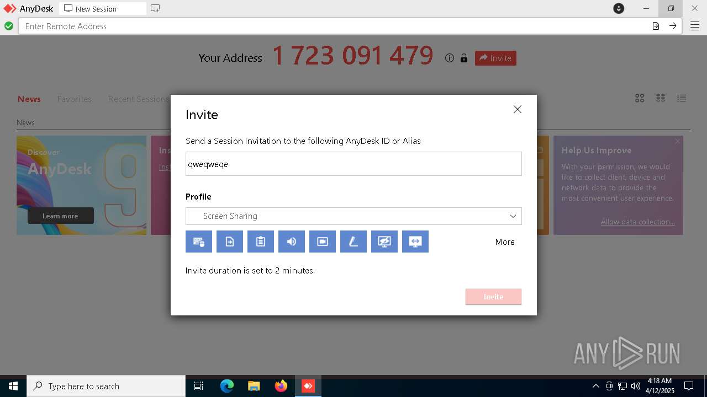Image resolution: width=707 pixels, height=397 pixels.
Task: Open Windows Start menu
Action: [x=13, y=386]
